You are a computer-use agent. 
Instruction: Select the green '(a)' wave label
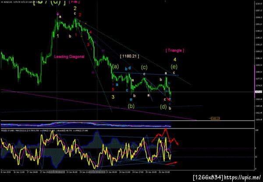(115, 67)
